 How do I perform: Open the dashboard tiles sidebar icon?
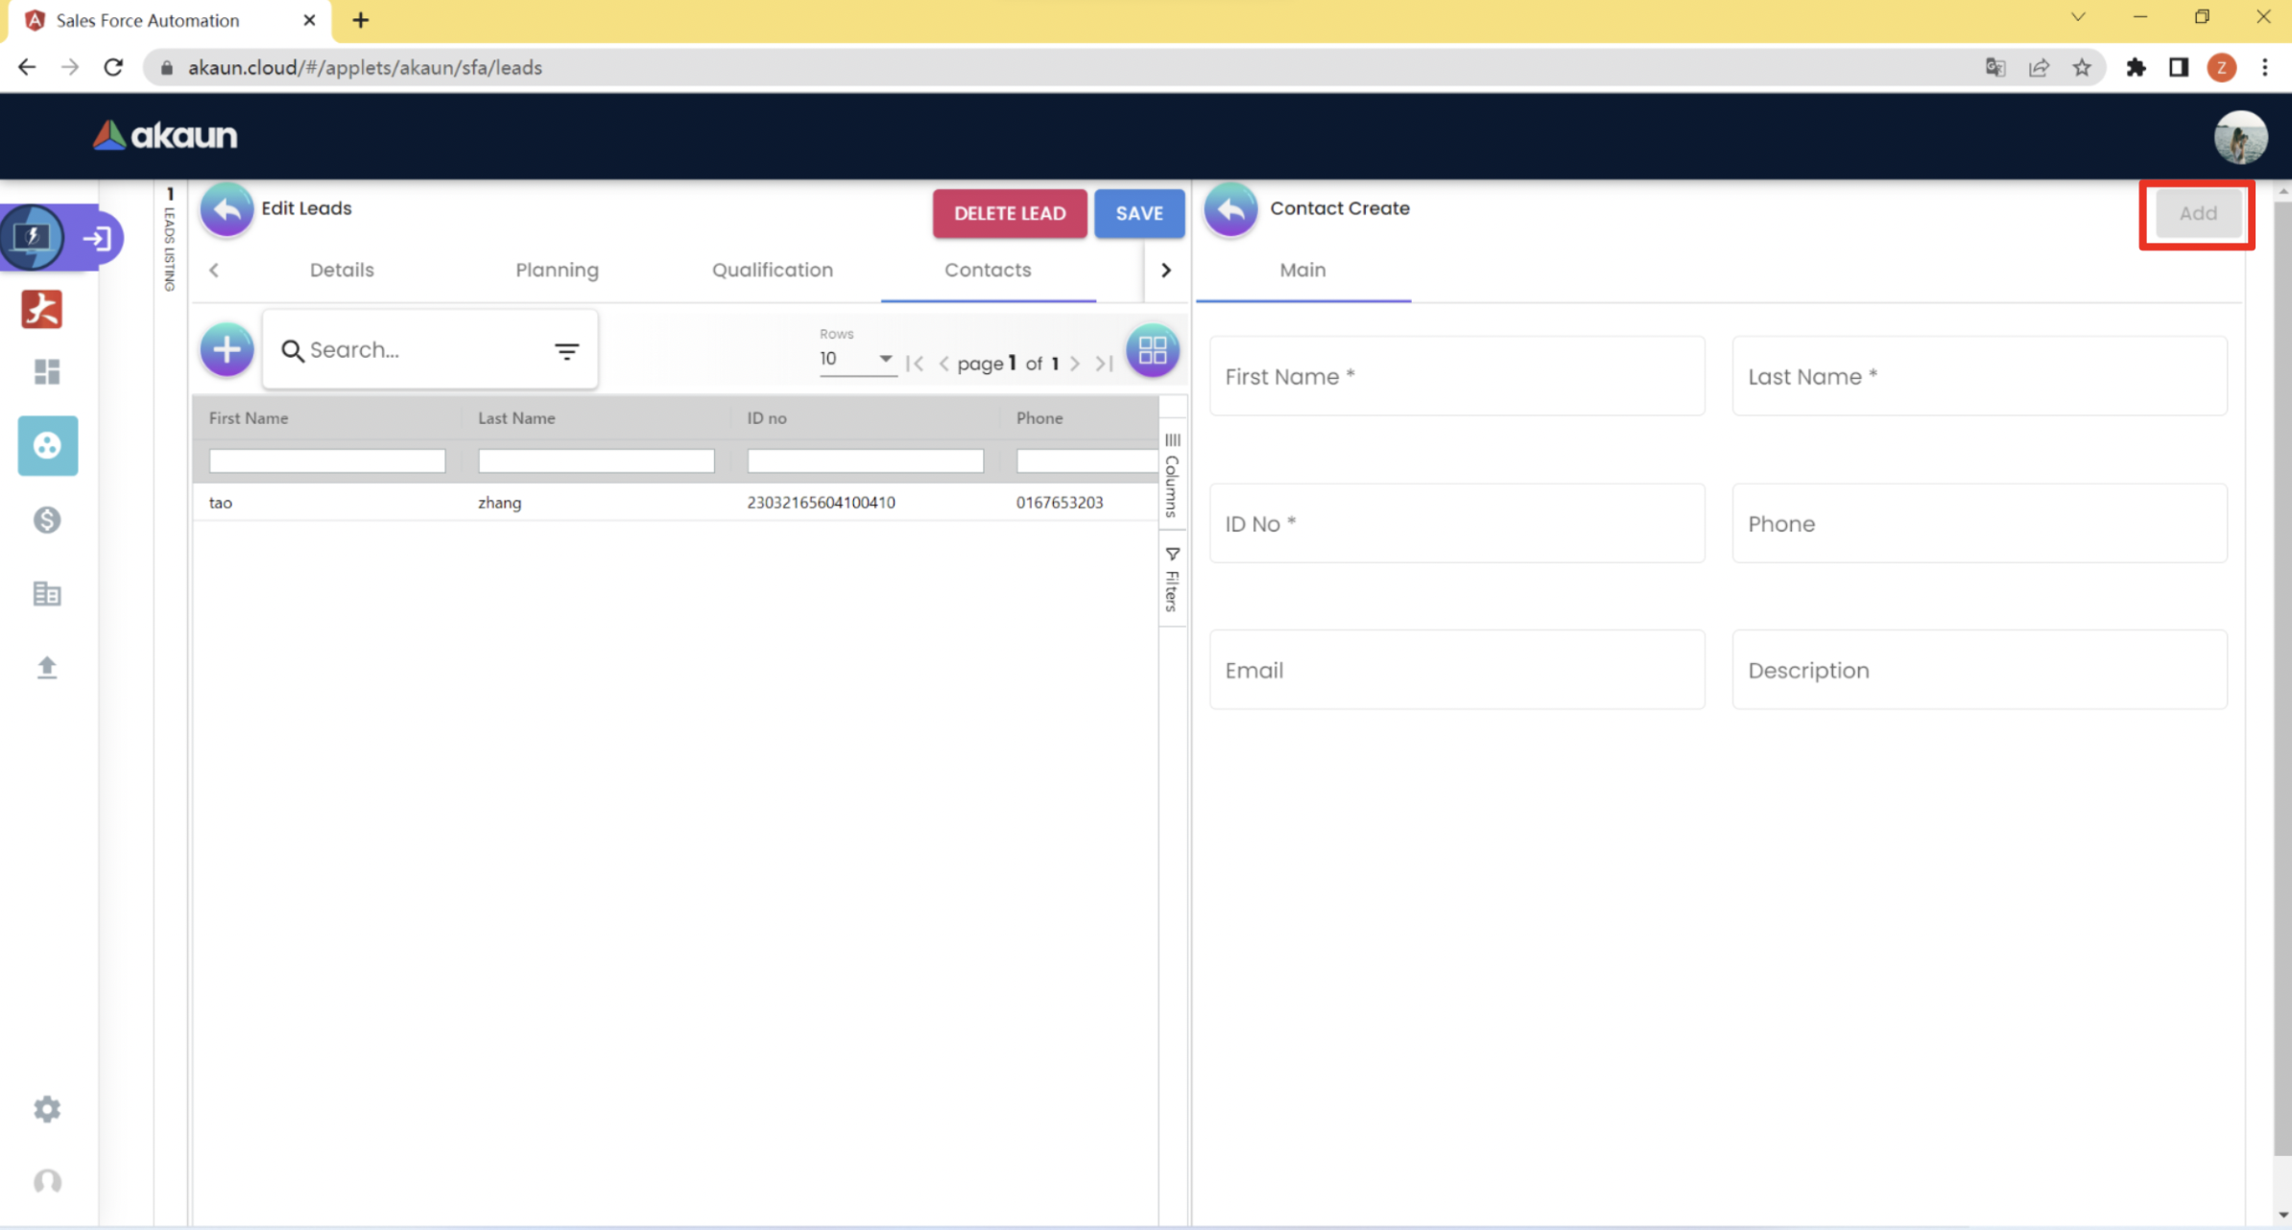[46, 371]
